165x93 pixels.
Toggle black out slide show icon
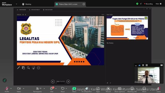coord(33,68)
